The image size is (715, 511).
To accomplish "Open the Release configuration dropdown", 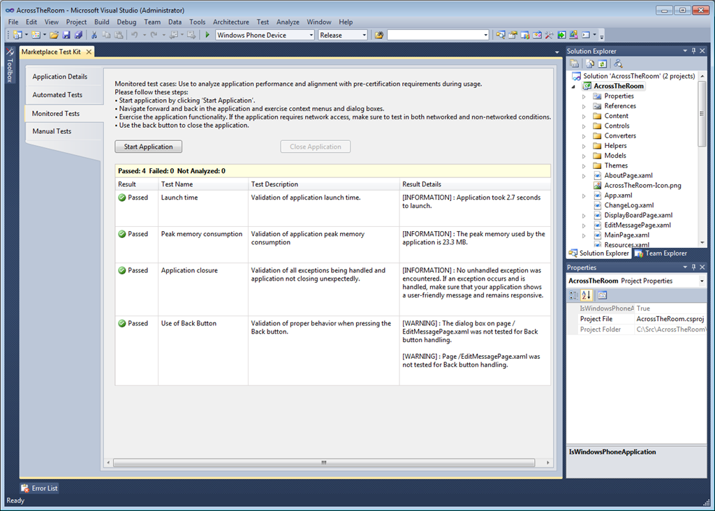I will 364,35.
